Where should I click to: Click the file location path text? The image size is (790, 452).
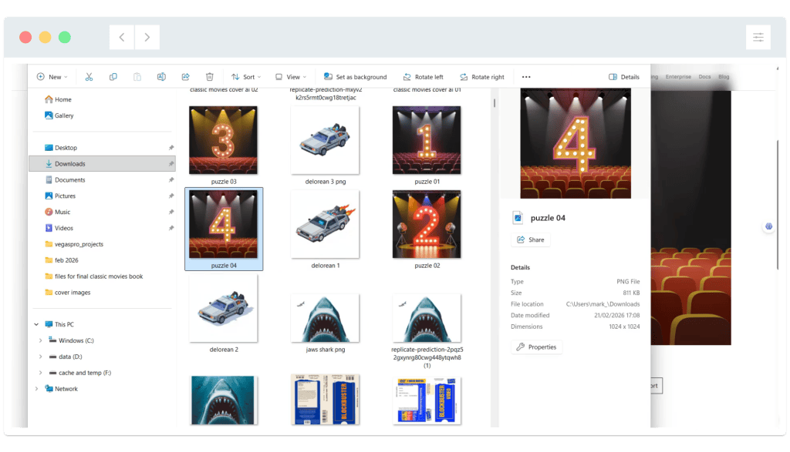click(x=603, y=304)
